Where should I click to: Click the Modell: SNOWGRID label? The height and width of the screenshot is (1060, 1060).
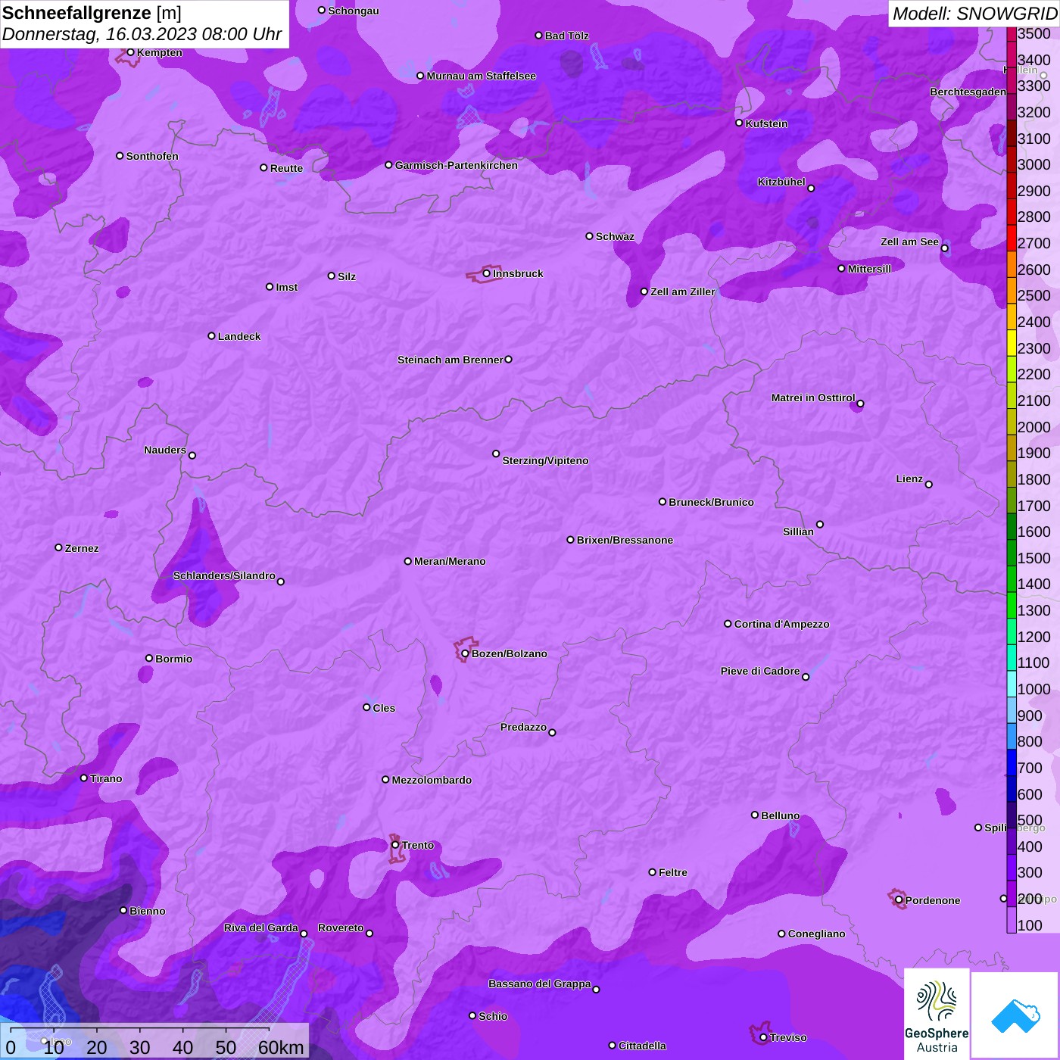point(974,13)
